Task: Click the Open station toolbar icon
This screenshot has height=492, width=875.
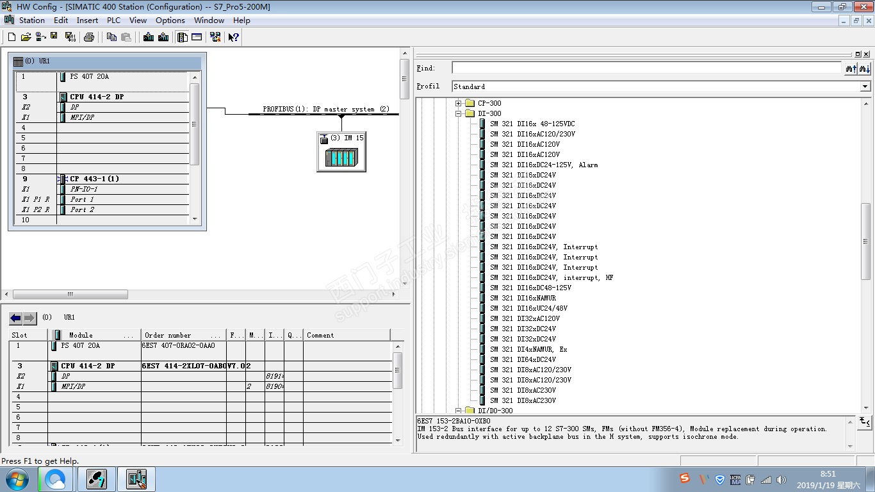Action: 26,37
